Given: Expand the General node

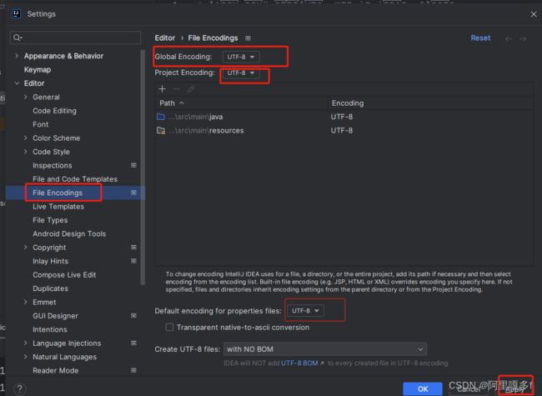Looking at the screenshot, I should tap(25, 97).
